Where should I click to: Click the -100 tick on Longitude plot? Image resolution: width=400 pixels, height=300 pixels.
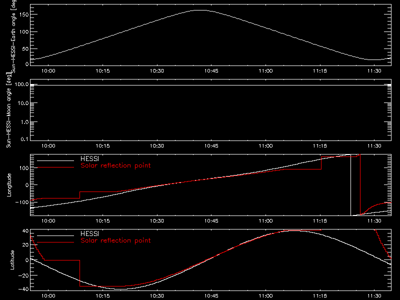click(21, 202)
